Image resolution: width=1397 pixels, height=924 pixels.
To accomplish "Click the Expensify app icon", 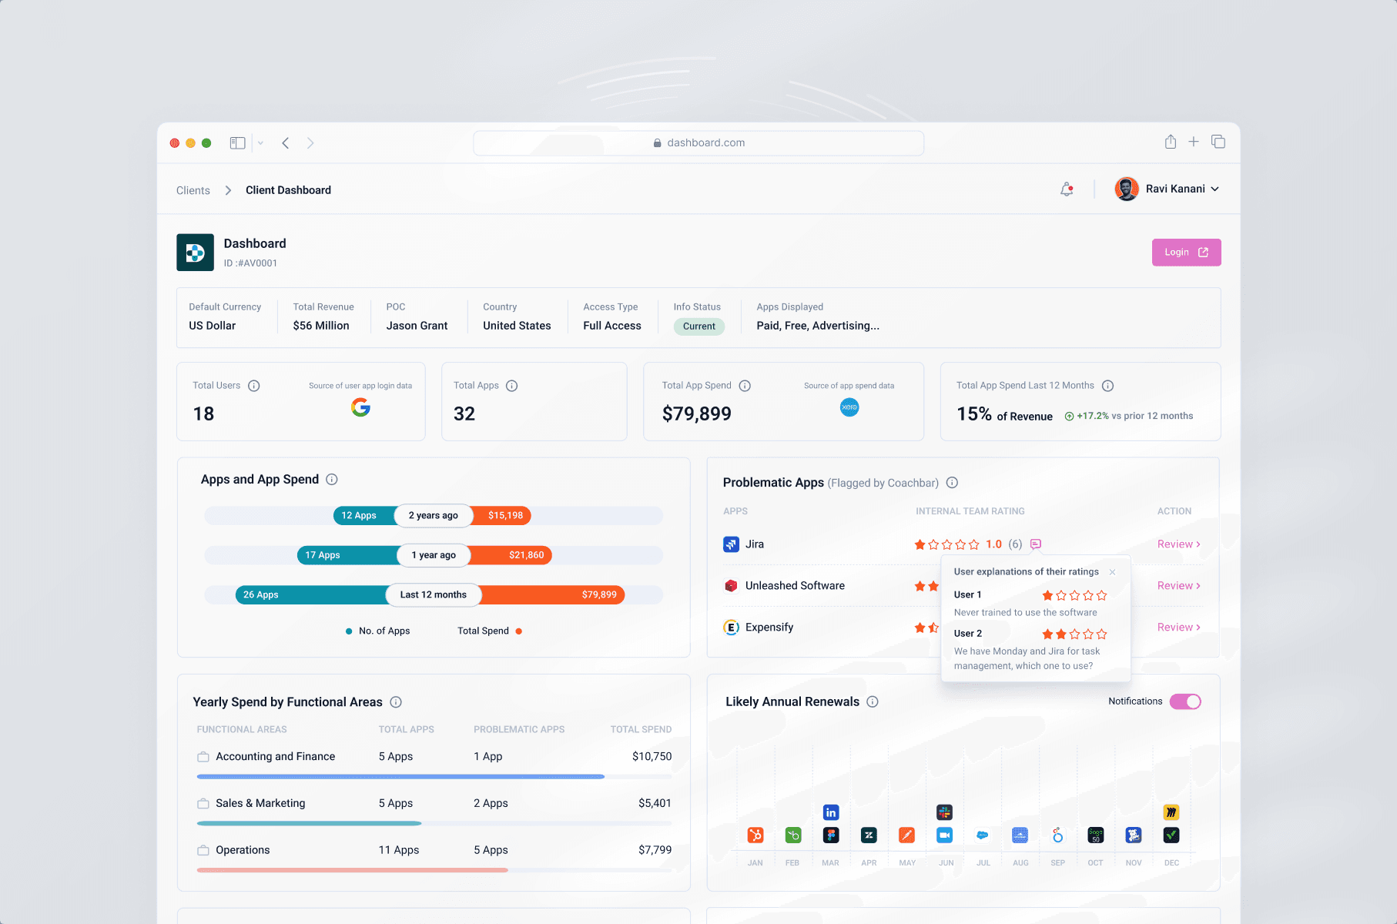I will [730, 627].
